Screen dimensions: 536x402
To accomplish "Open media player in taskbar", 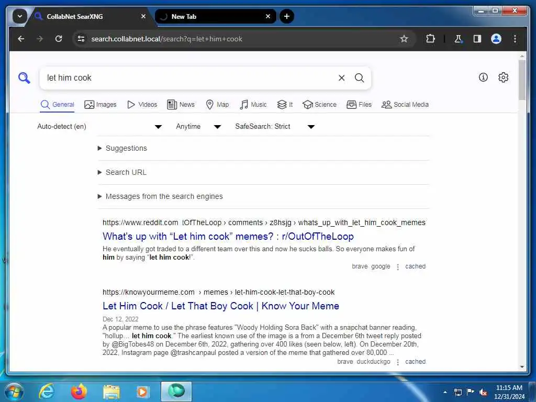I will coord(143,392).
